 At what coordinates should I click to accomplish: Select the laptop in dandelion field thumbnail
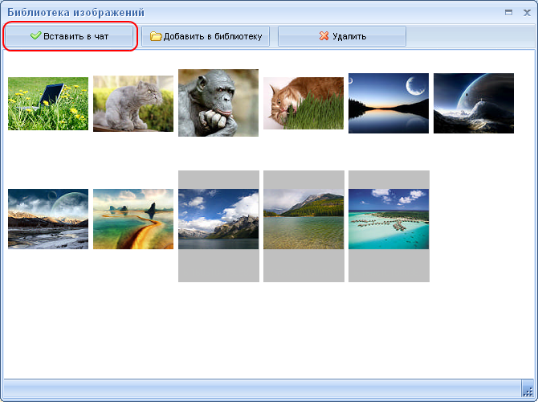coord(48,104)
